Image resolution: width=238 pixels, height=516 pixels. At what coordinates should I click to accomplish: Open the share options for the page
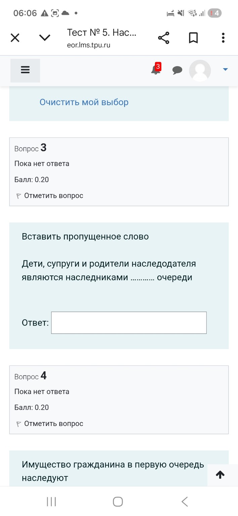164,38
